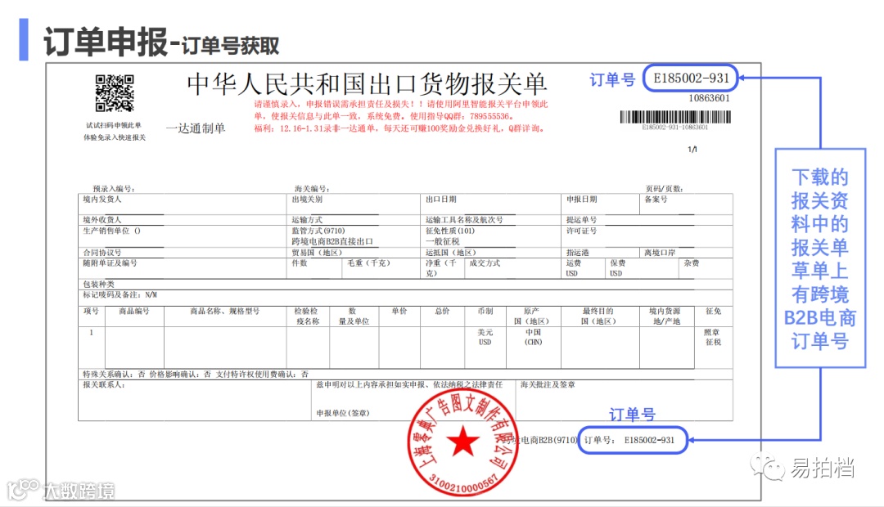Click the currency value "美元 USD"

click(485, 338)
